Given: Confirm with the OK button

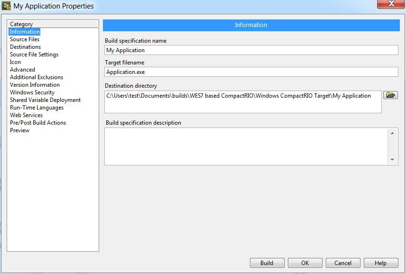Looking at the screenshot, I should pos(305,263).
